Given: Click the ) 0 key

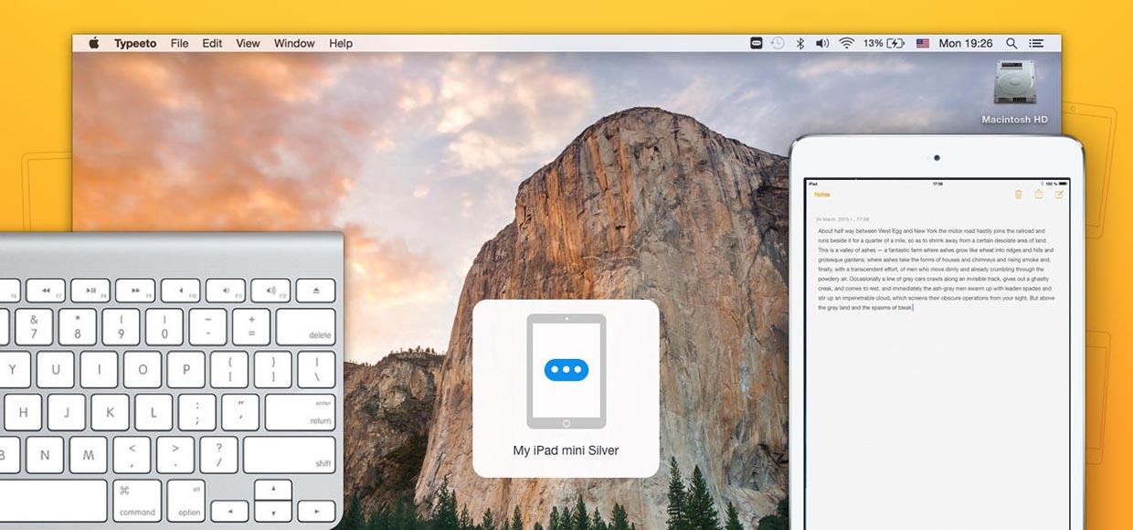Looking at the screenshot, I should [164, 326].
